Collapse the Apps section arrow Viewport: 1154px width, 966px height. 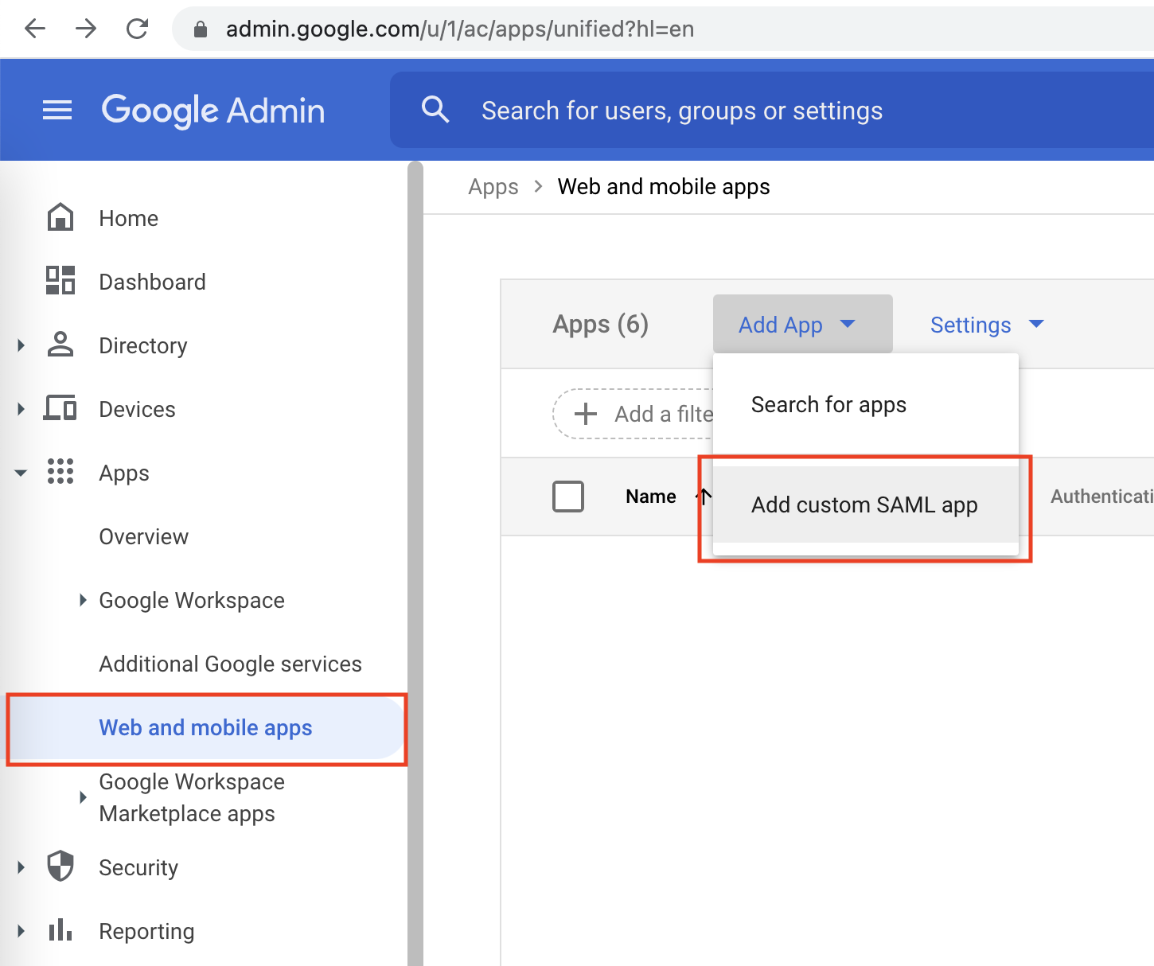(x=21, y=473)
